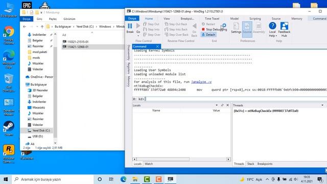Switch to the Breakpoints ribbon tab
Screen dimensions: 327x184
(187, 18)
